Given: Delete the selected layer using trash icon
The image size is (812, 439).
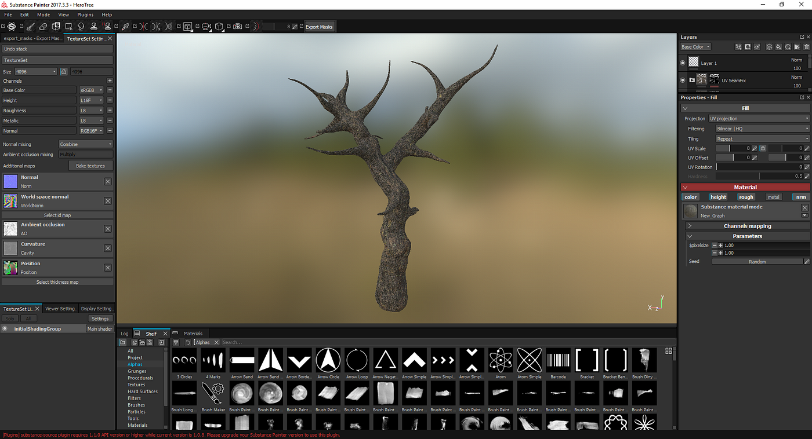Looking at the screenshot, I should tap(807, 46).
